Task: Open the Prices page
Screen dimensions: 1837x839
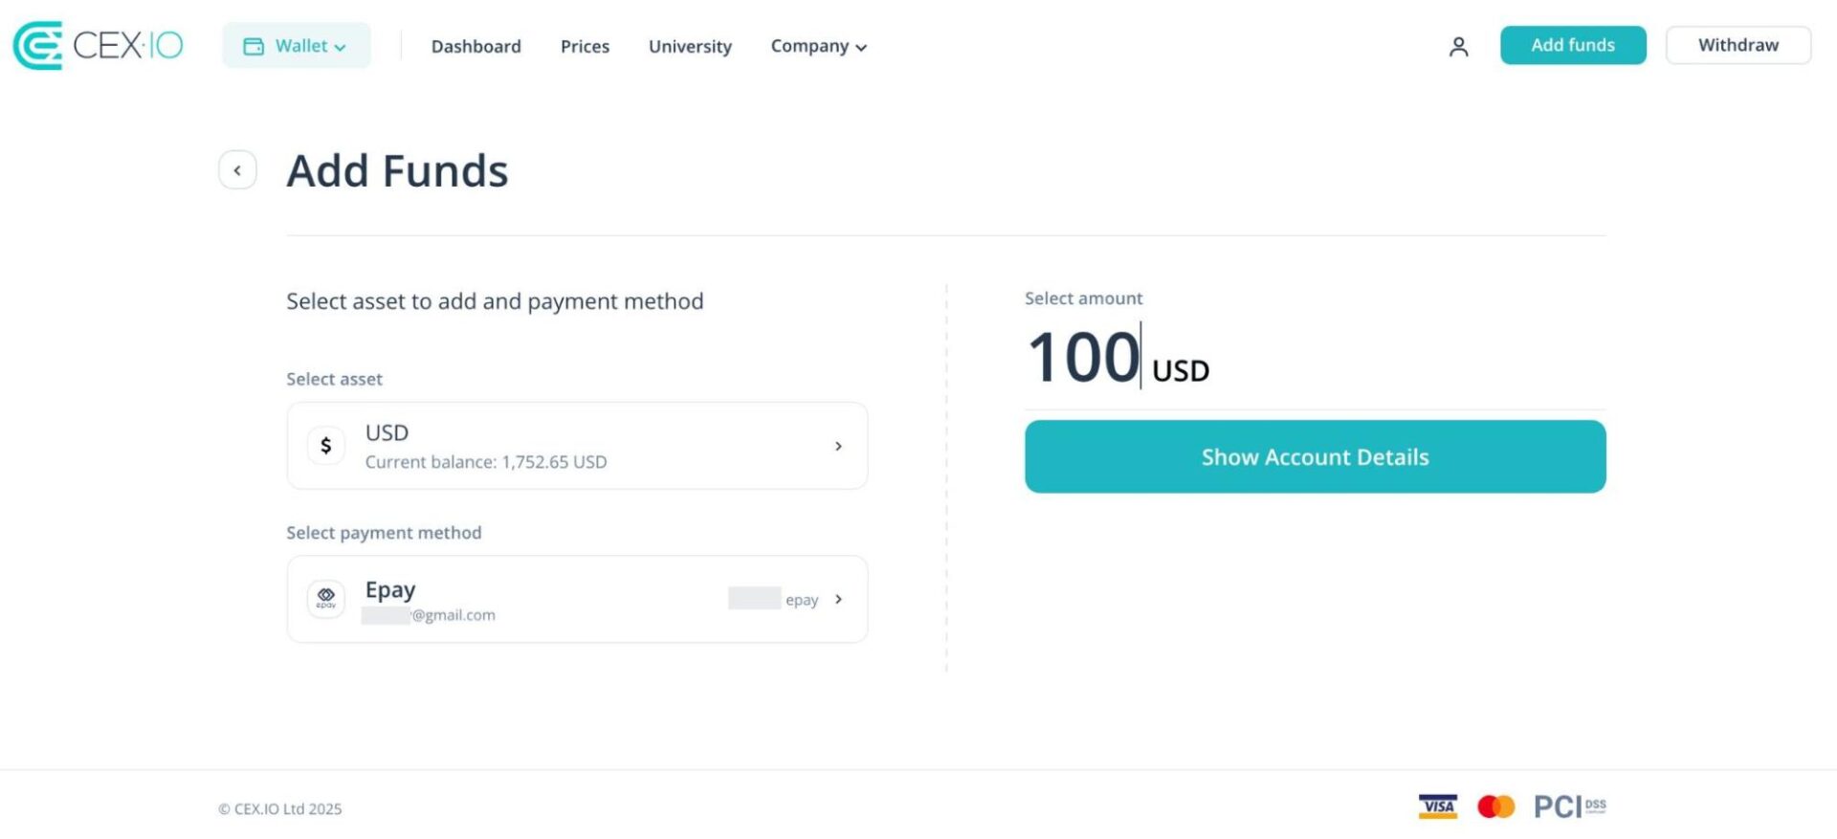Action: (x=585, y=46)
